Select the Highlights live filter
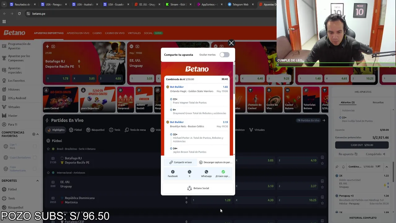Image resolution: width=396 pixels, height=223 pixels. [x=56, y=130]
